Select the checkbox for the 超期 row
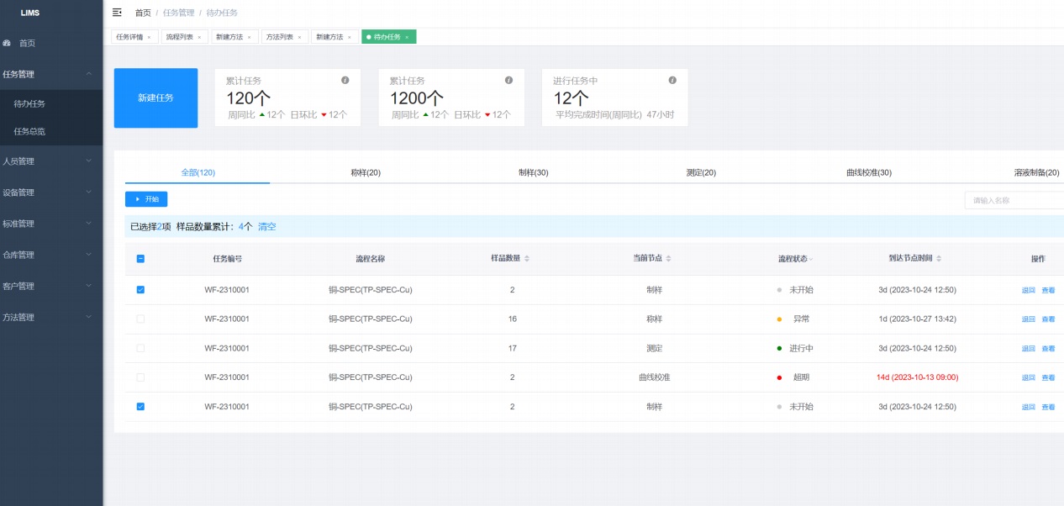This screenshot has height=506, width=1064. [140, 377]
